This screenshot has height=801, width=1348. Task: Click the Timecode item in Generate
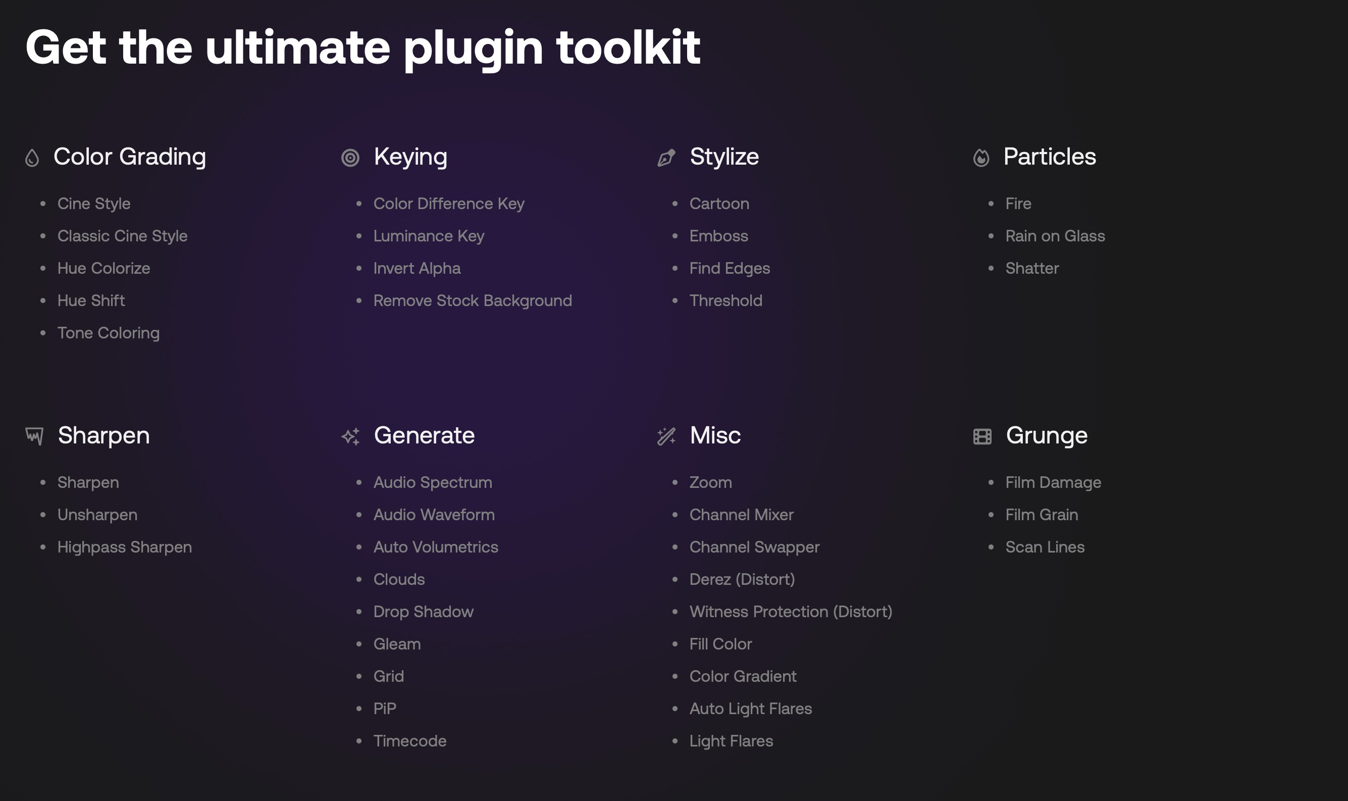click(x=409, y=741)
